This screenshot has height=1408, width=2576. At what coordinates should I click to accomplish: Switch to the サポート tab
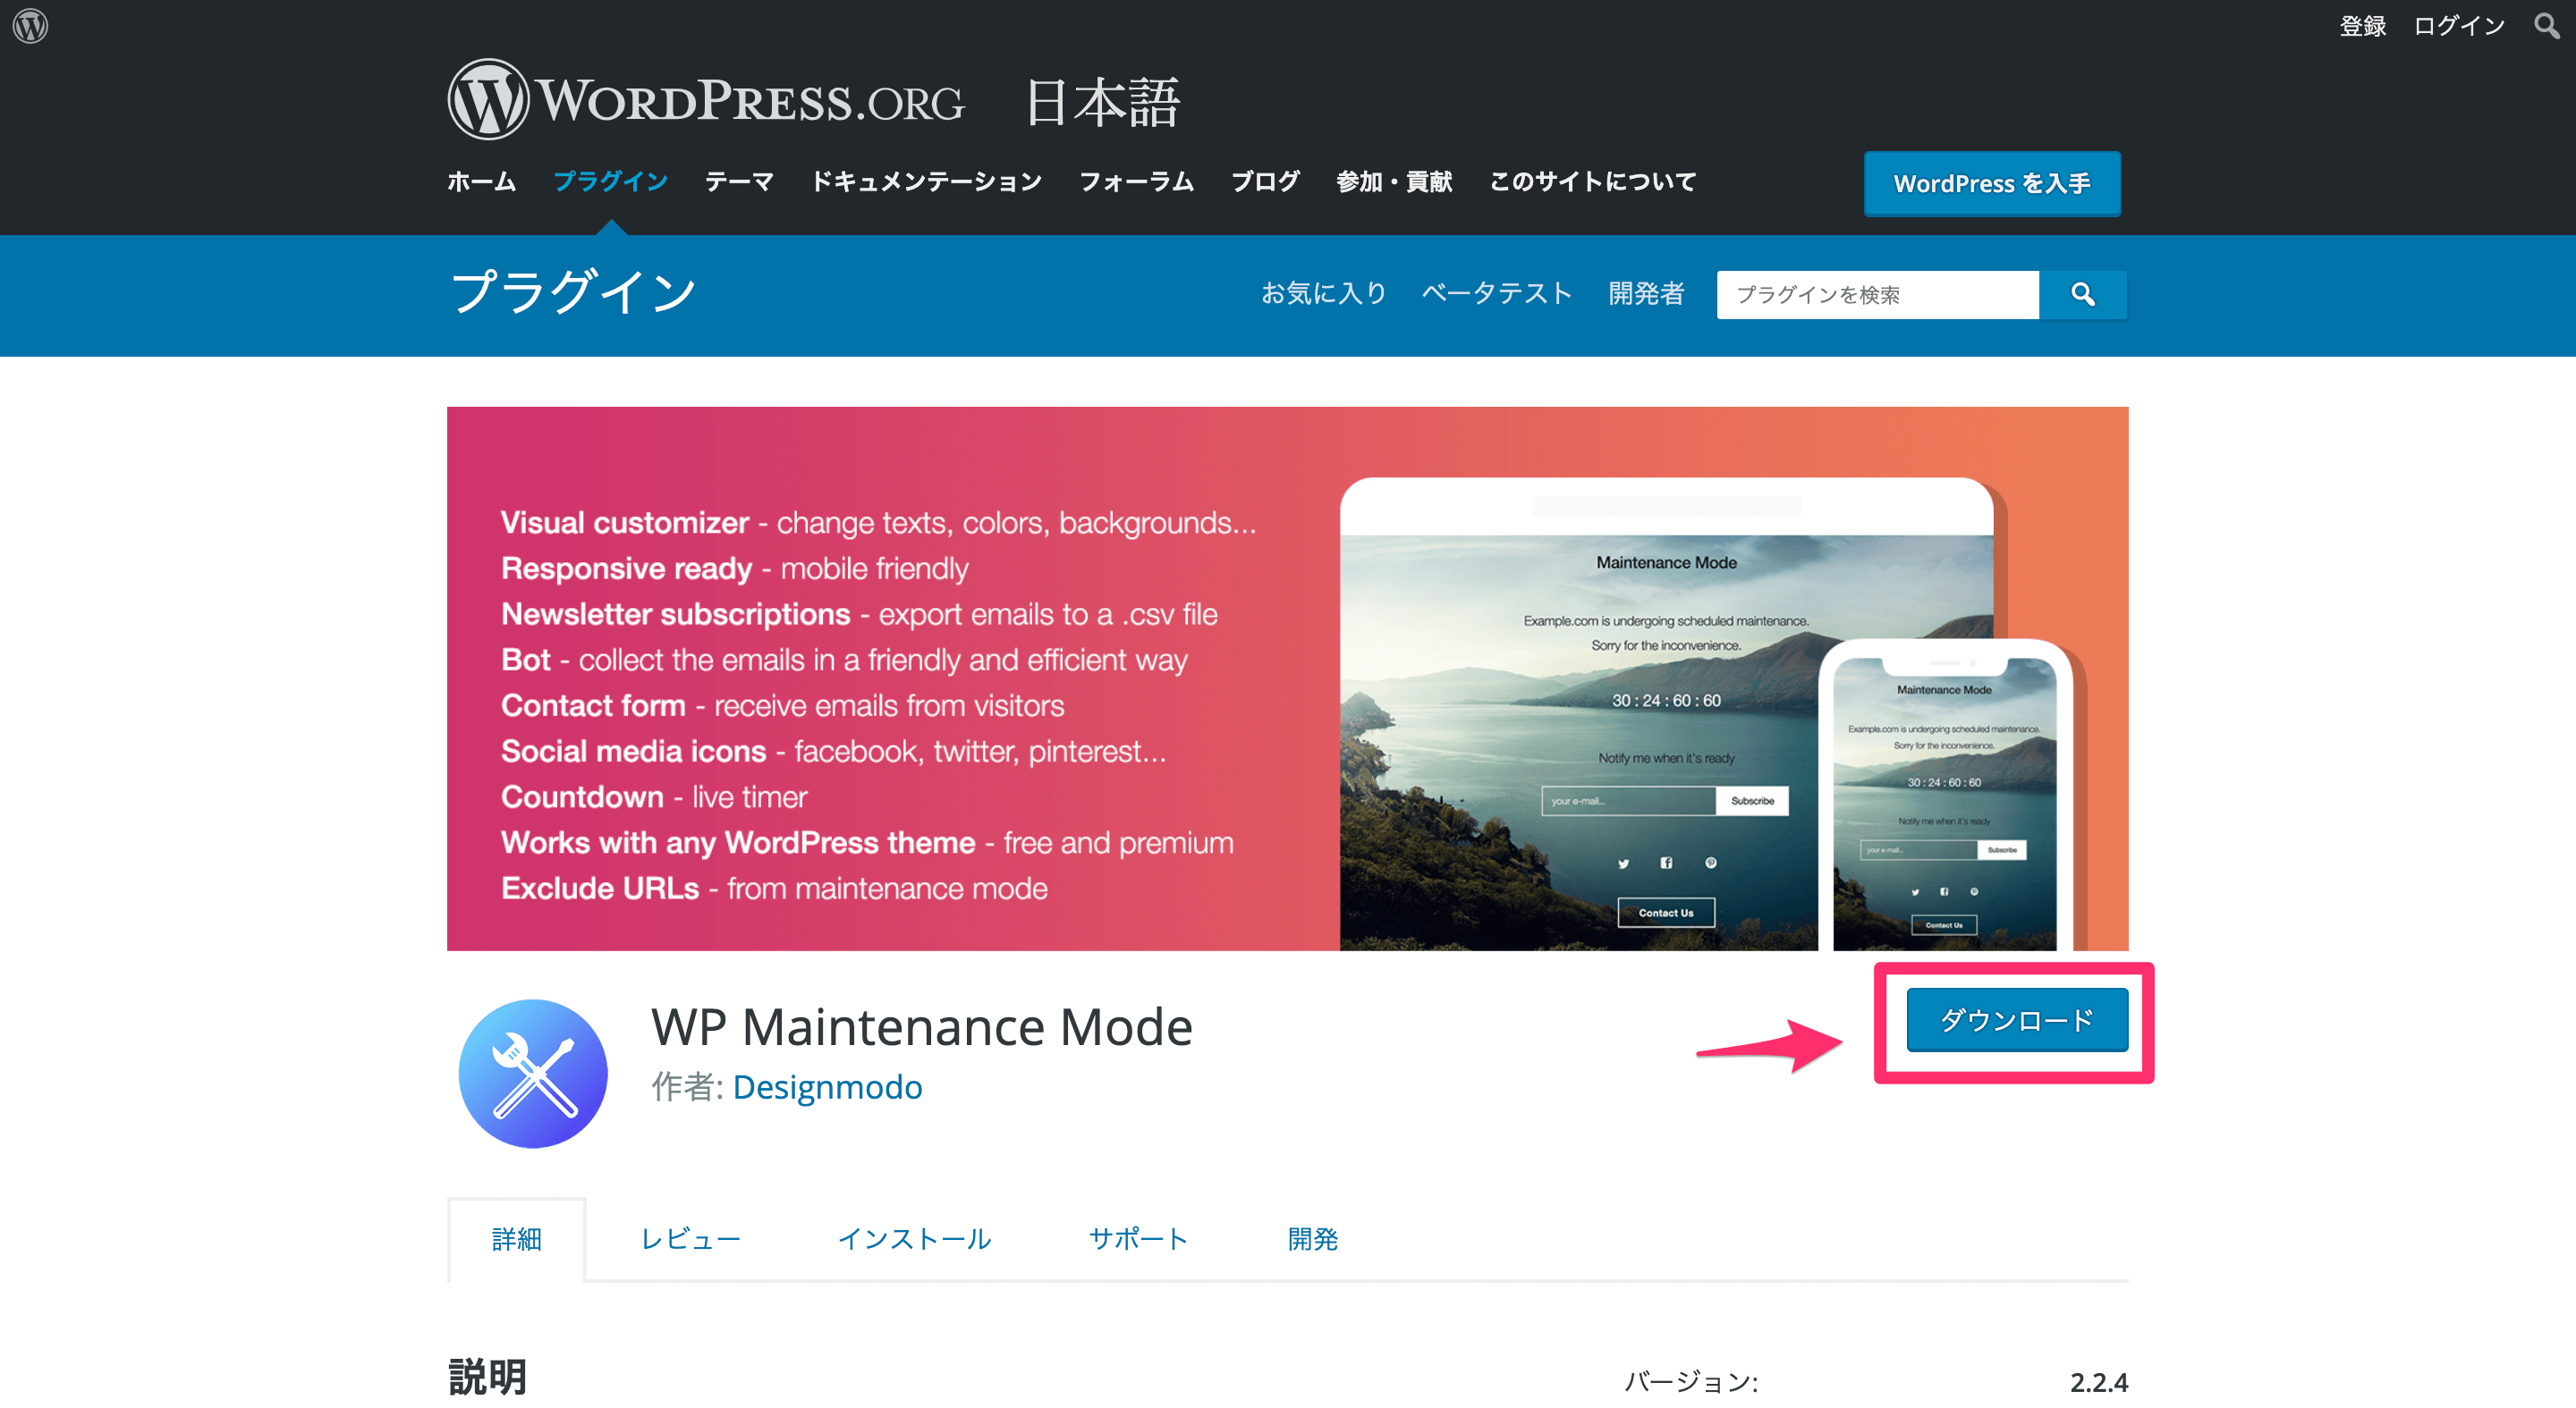point(1139,1239)
